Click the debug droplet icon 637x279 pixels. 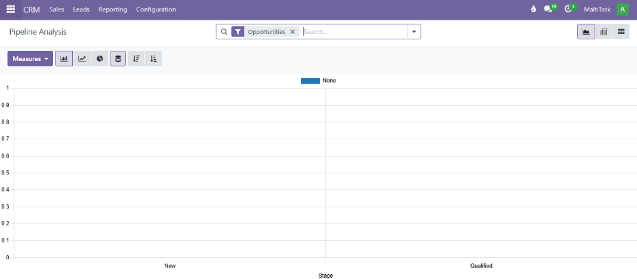click(533, 10)
